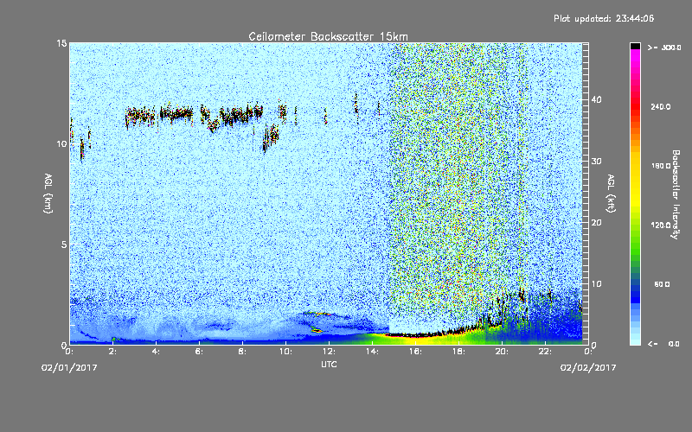Click the 30 kft tick label

(596, 162)
